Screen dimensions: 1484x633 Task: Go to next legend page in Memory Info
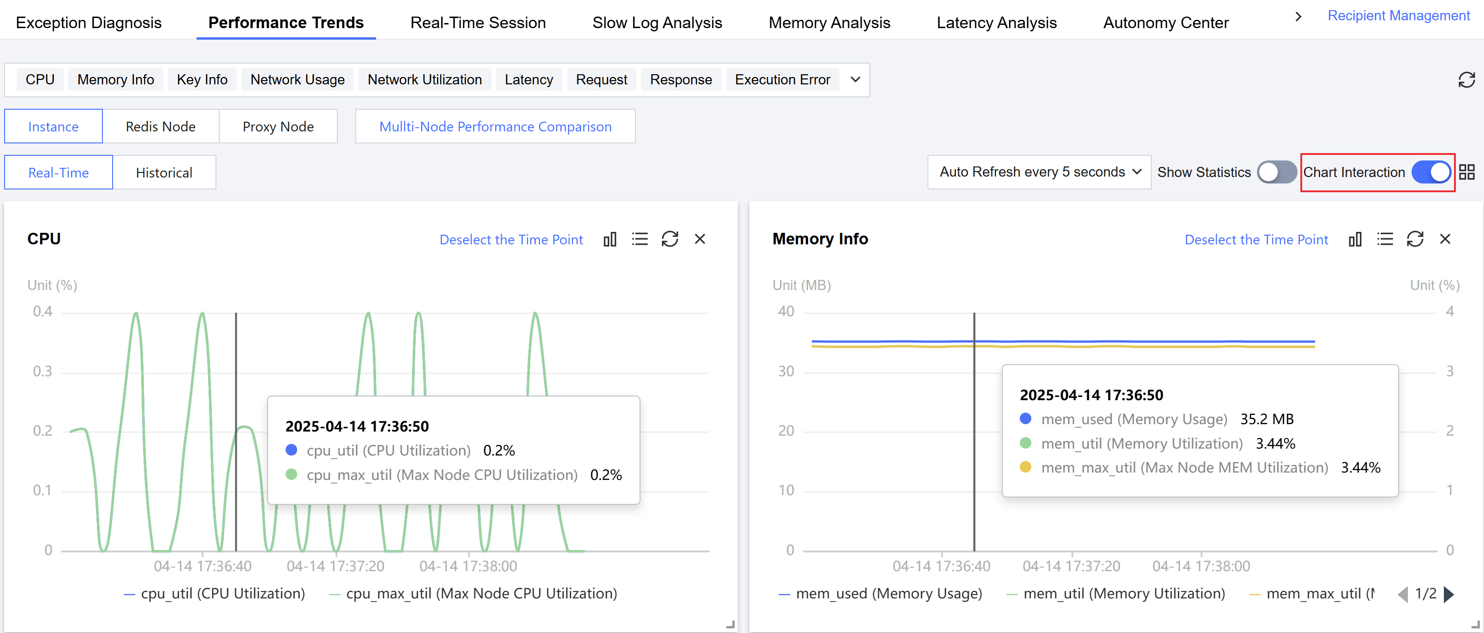(x=1449, y=594)
